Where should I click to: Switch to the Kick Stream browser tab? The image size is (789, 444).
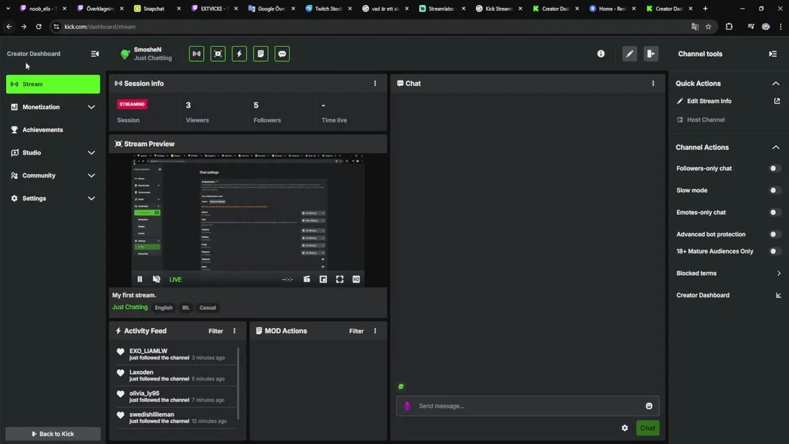497,9
